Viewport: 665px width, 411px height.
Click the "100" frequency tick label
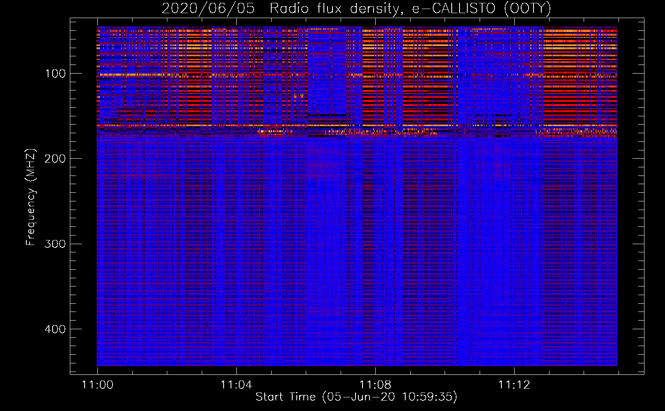coord(55,74)
